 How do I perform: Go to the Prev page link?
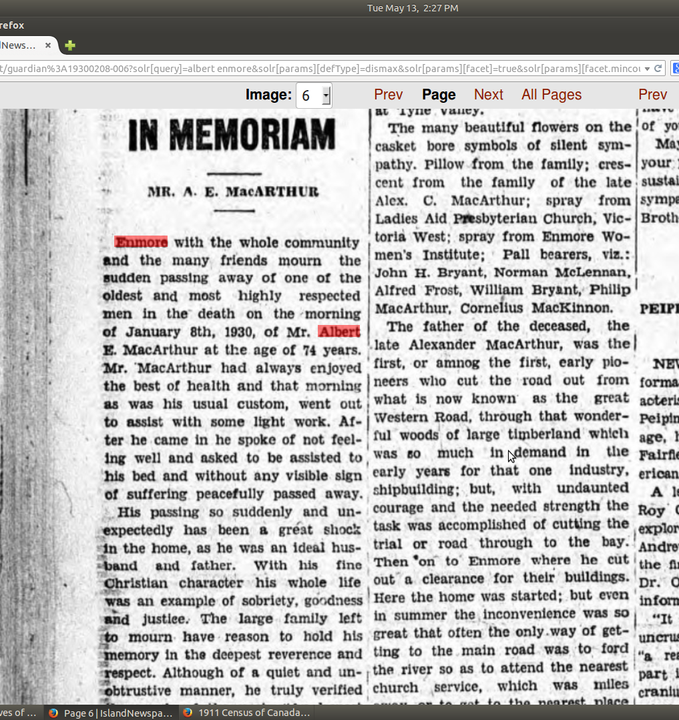pos(388,95)
